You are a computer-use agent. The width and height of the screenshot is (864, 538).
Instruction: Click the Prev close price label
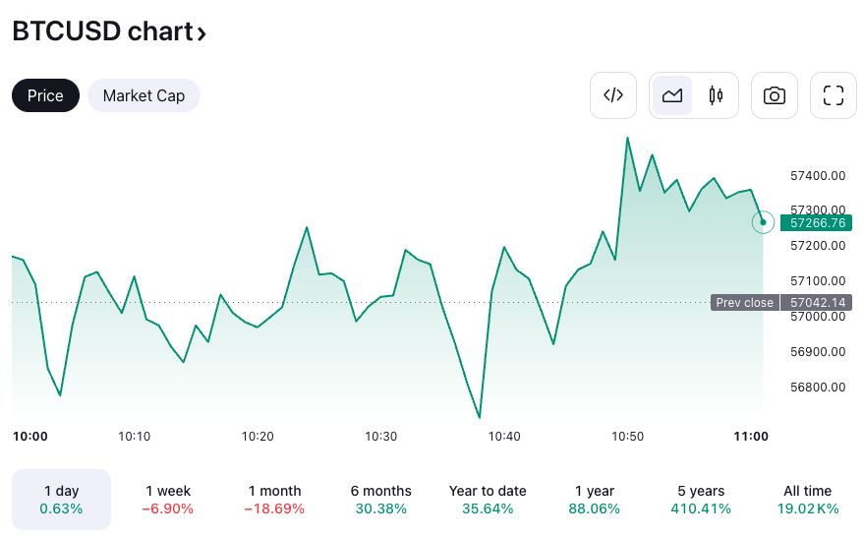tap(744, 303)
